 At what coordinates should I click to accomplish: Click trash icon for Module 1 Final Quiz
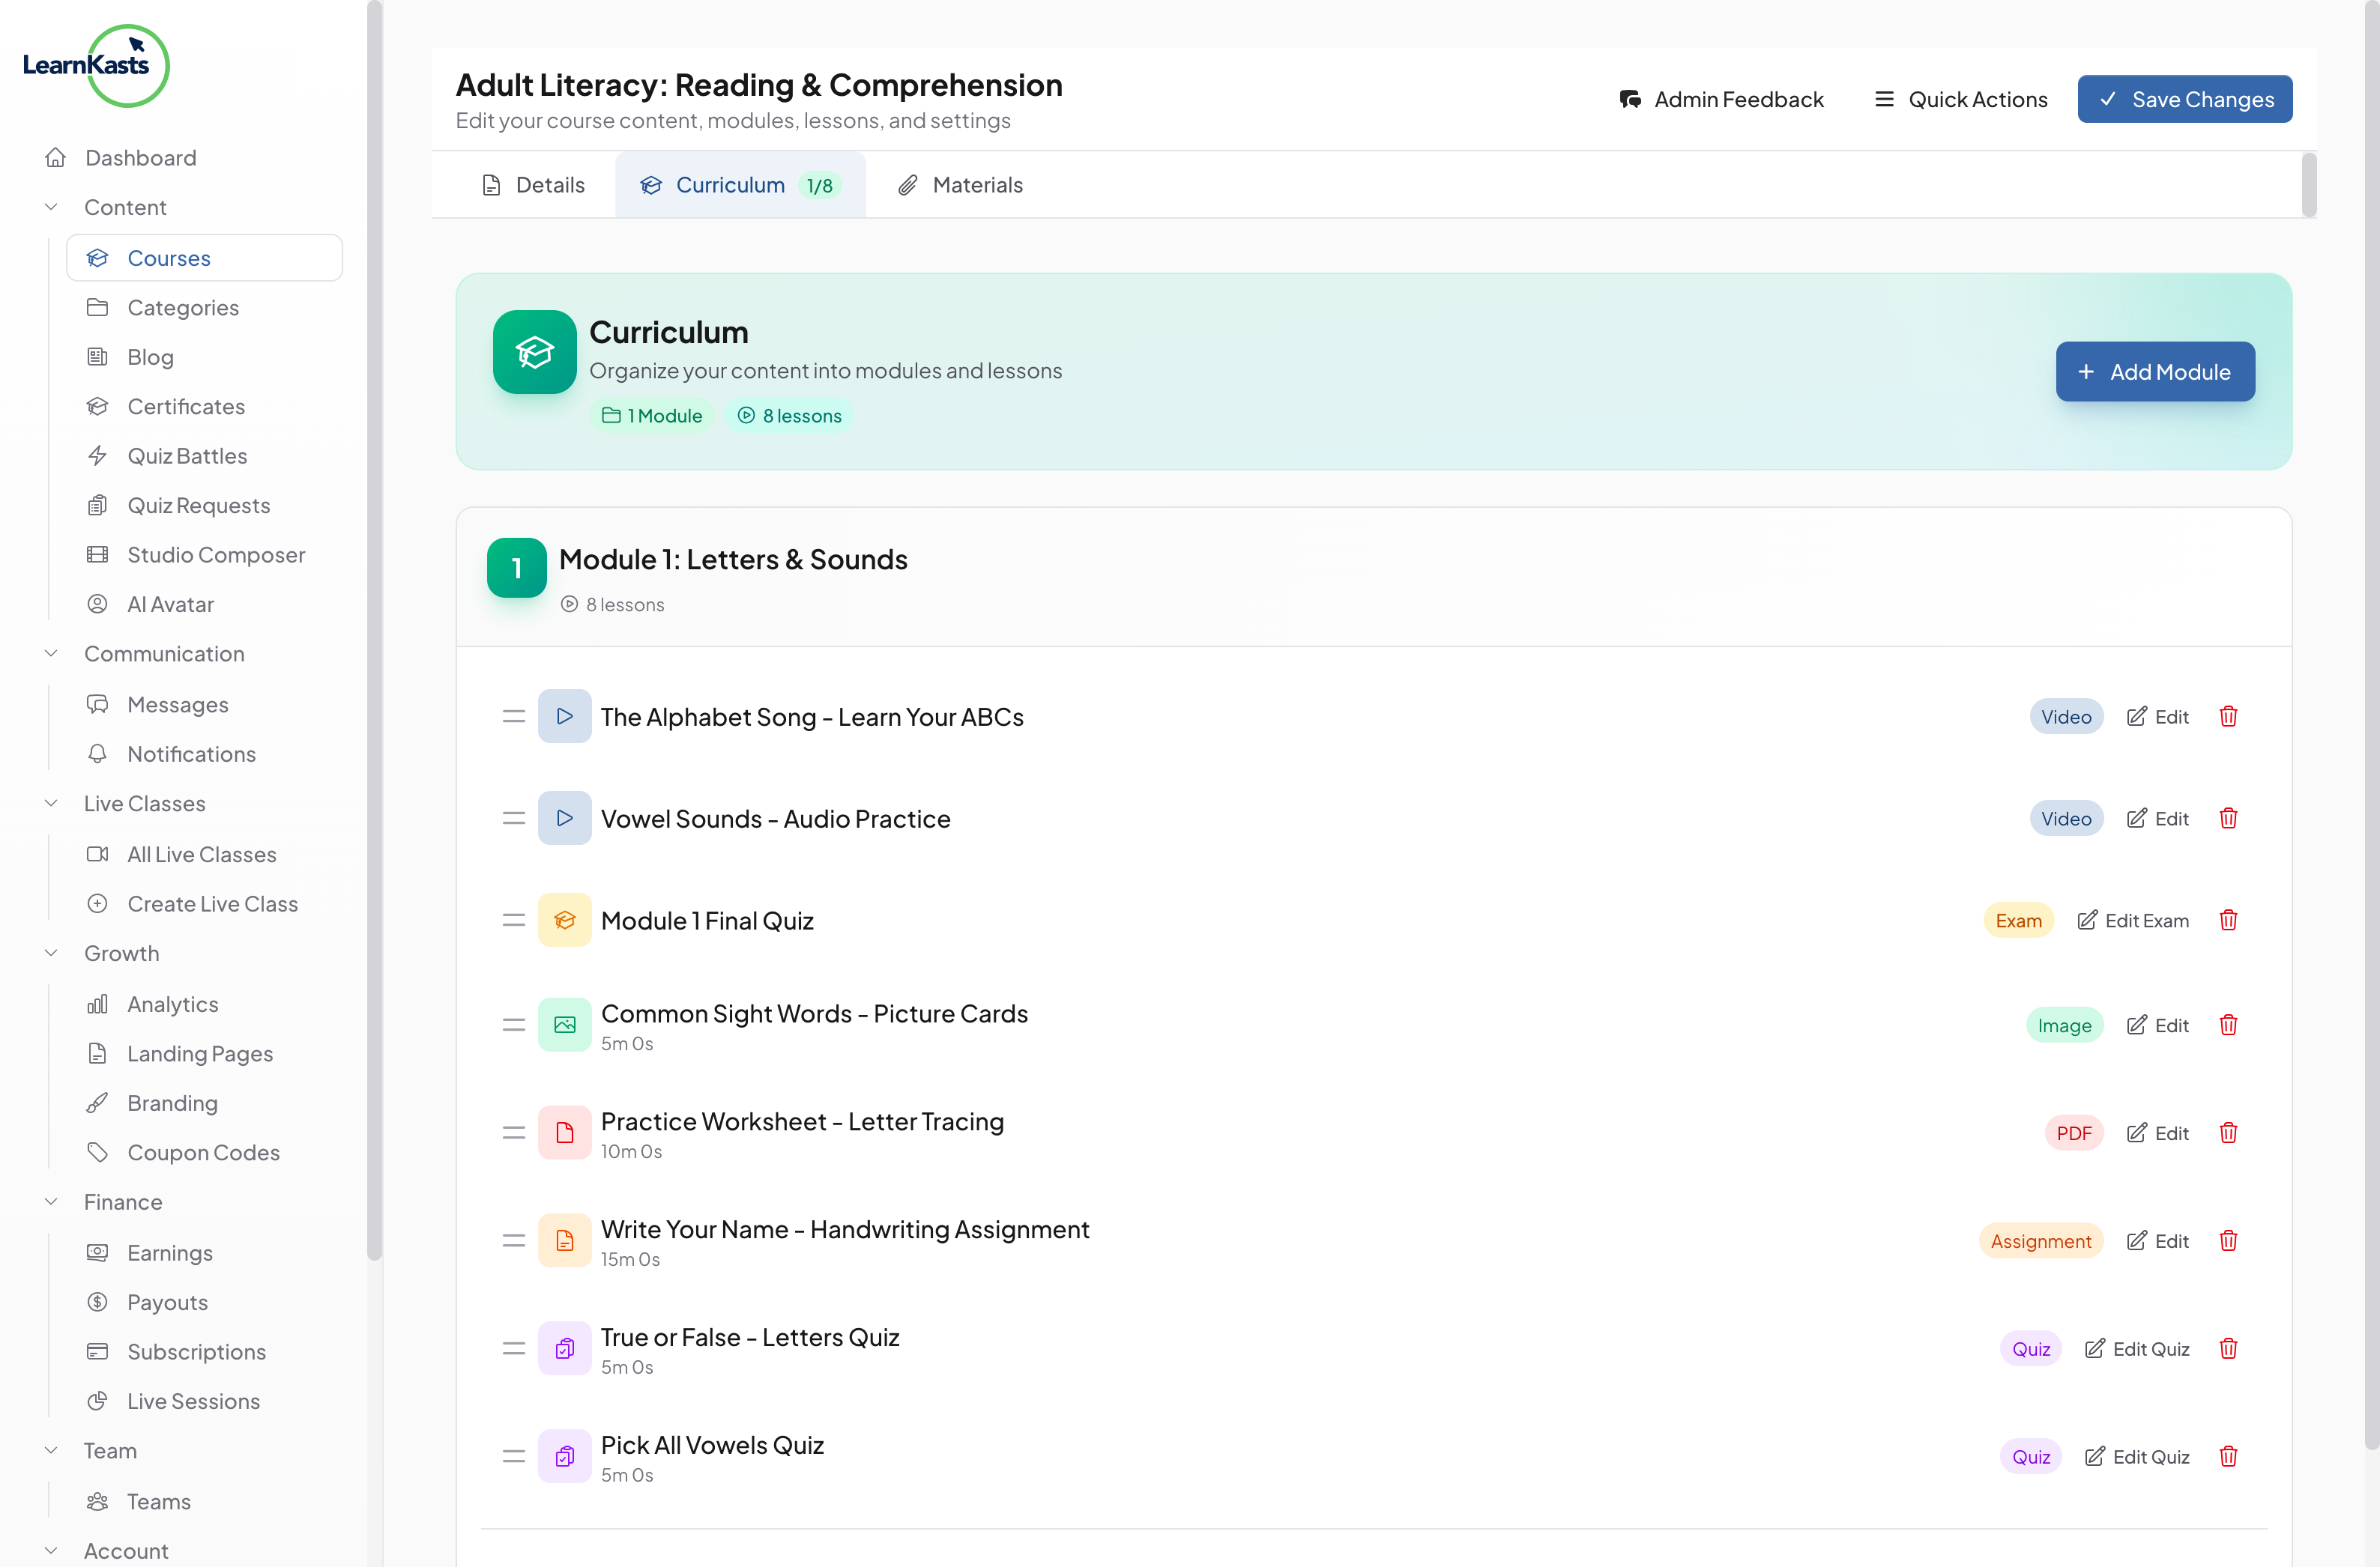coord(2228,921)
